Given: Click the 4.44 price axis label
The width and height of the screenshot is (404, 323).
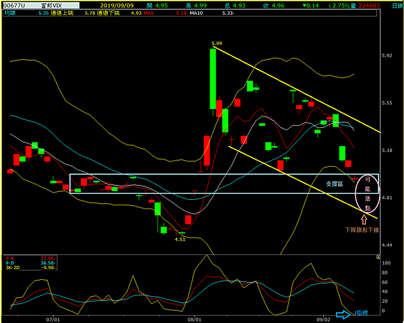Looking at the screenshot, I should pyautogui.click(x=387, y=245).
